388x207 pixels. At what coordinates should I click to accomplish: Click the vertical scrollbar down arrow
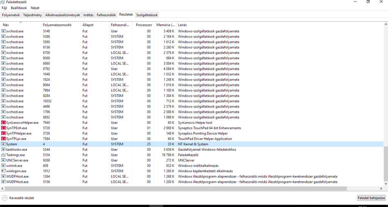tap(385, 184)
